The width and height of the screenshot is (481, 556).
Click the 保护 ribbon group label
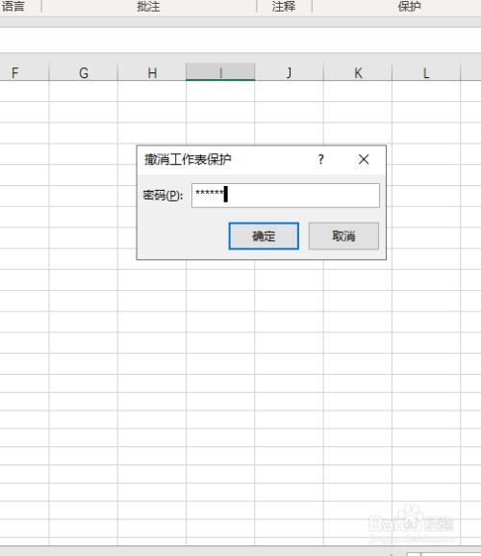pos(409,7)
